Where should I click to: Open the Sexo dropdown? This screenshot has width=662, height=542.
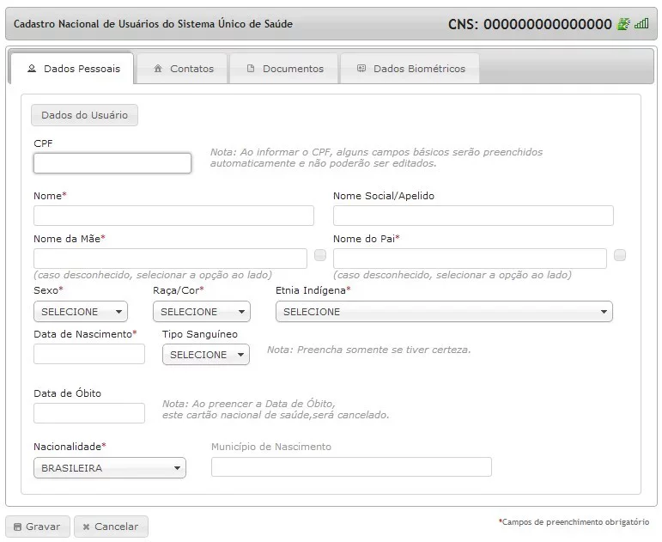pyautogui.click(x=81, y=312)
